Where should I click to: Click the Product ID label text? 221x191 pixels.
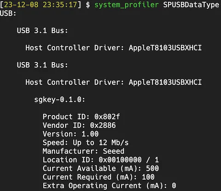66,117
